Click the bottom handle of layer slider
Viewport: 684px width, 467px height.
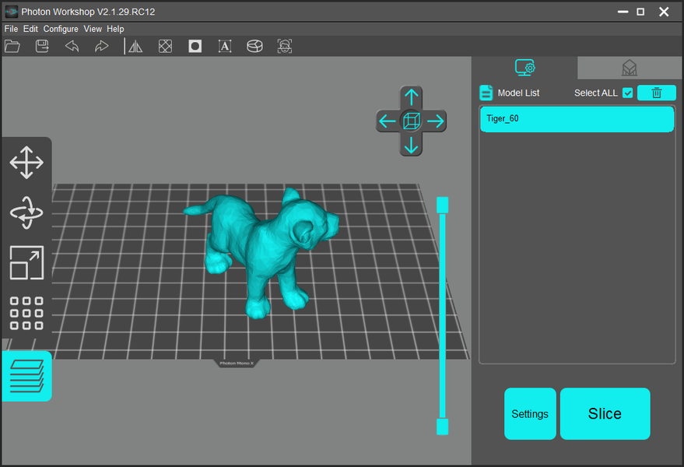point(442,427)
